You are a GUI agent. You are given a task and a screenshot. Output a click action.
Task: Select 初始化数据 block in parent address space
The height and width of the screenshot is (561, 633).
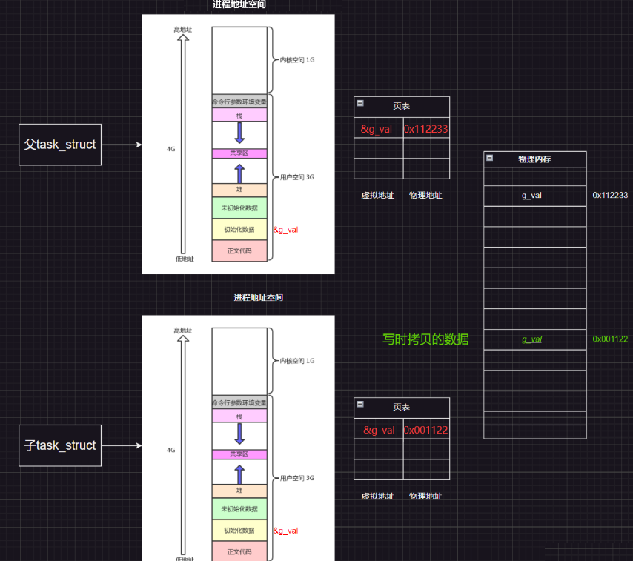pyautogui.click(x=239, y=229)
